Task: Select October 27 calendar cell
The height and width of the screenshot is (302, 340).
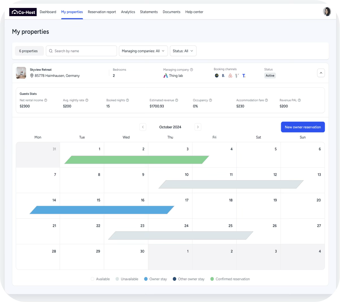Action: [303, 231]
